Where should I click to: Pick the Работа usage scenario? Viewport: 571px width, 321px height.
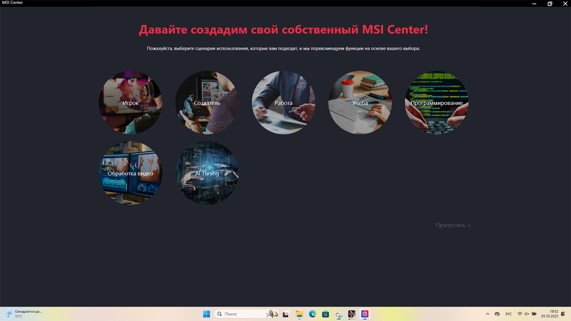(283, 103)
